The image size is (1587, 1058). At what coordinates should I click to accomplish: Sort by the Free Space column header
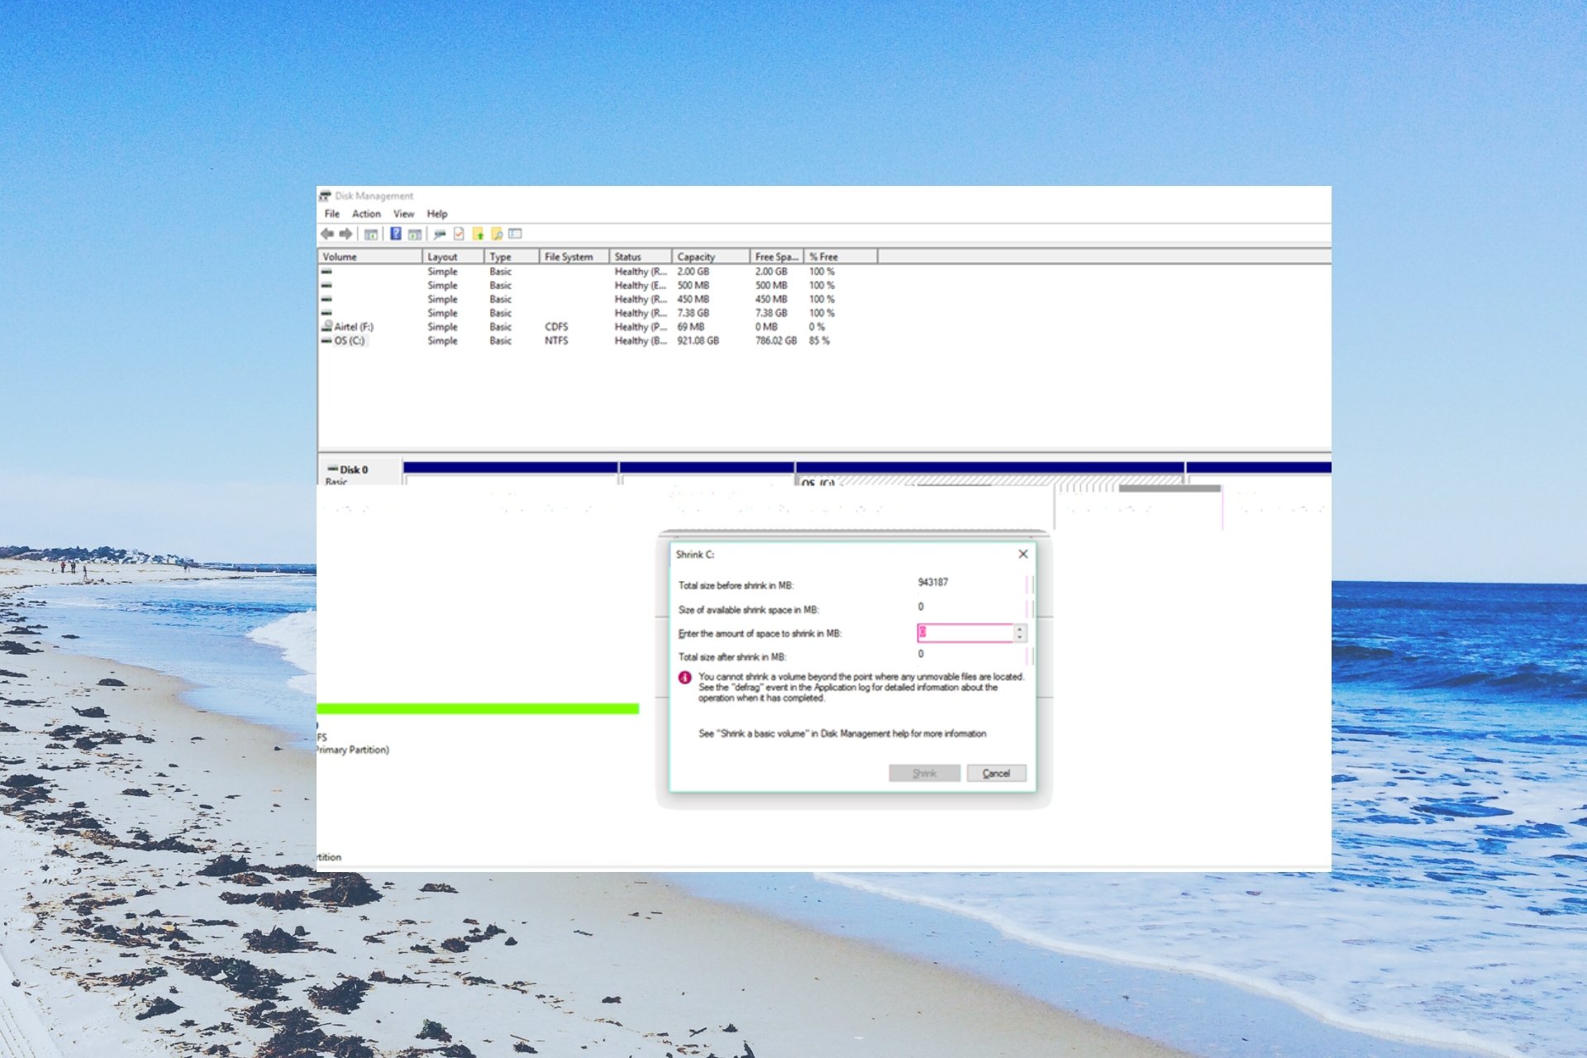(777, 257)
